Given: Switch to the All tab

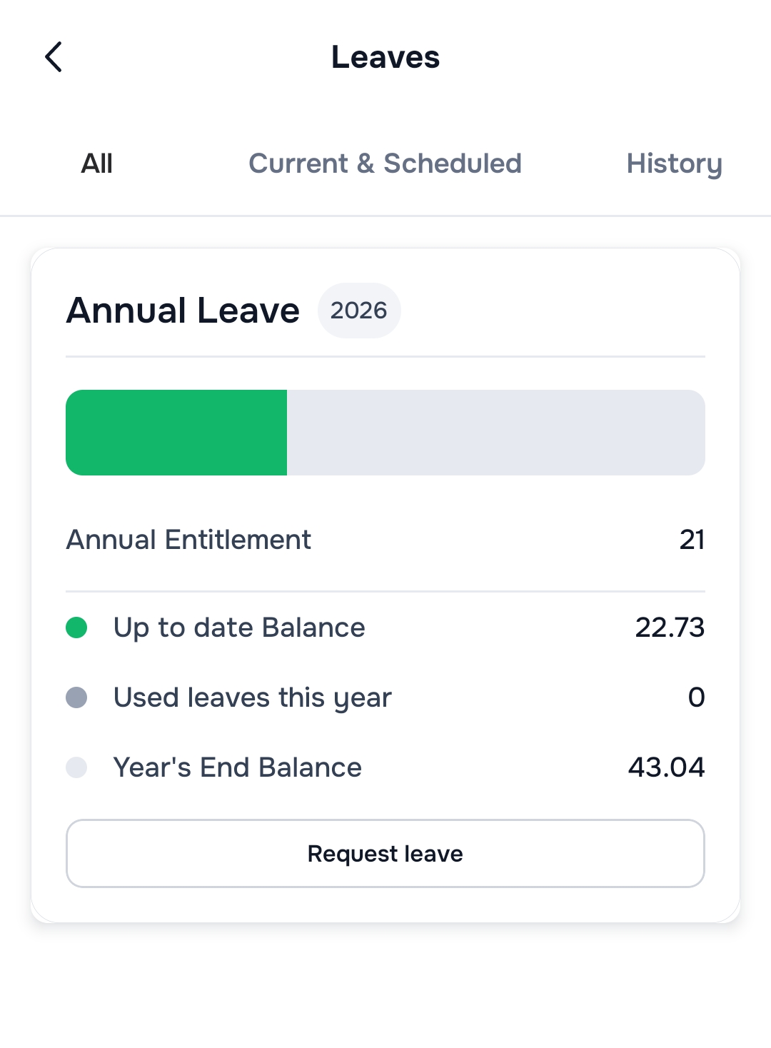Looking at the screenshot, I should [97, 163].
